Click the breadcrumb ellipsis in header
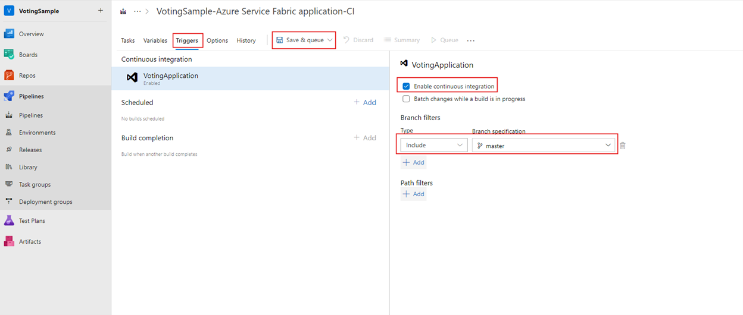Screen dimensions: 743x315 [138, 11]
